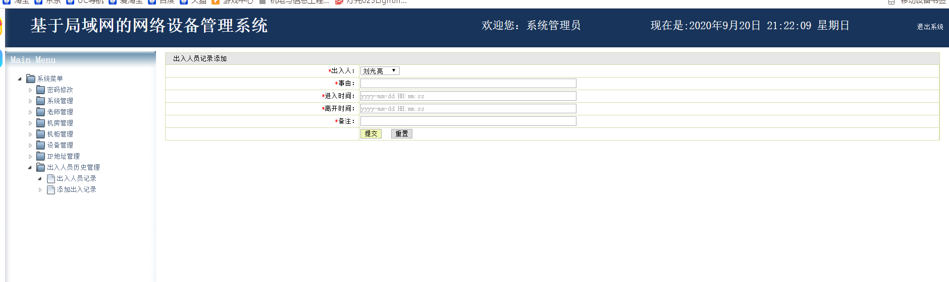
Task: Submit the form with 提交 button
Action: point(371,133)
